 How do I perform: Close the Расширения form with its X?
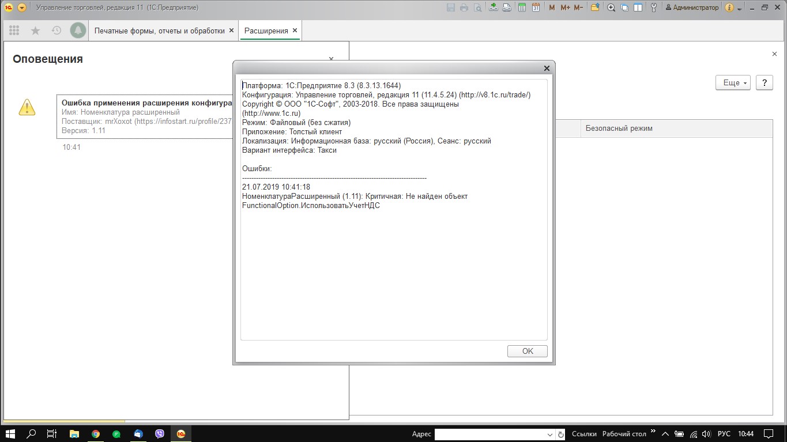[x=774, y=54]
